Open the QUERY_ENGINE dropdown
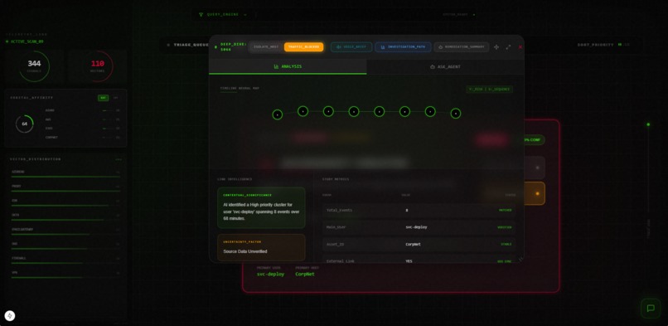 point(223,14)
